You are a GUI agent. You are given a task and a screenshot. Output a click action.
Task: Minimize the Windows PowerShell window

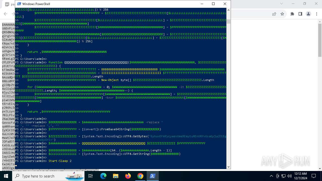(202, 4)
